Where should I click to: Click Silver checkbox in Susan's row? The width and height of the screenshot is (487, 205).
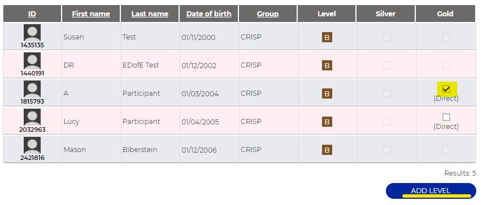coord(386,37)
